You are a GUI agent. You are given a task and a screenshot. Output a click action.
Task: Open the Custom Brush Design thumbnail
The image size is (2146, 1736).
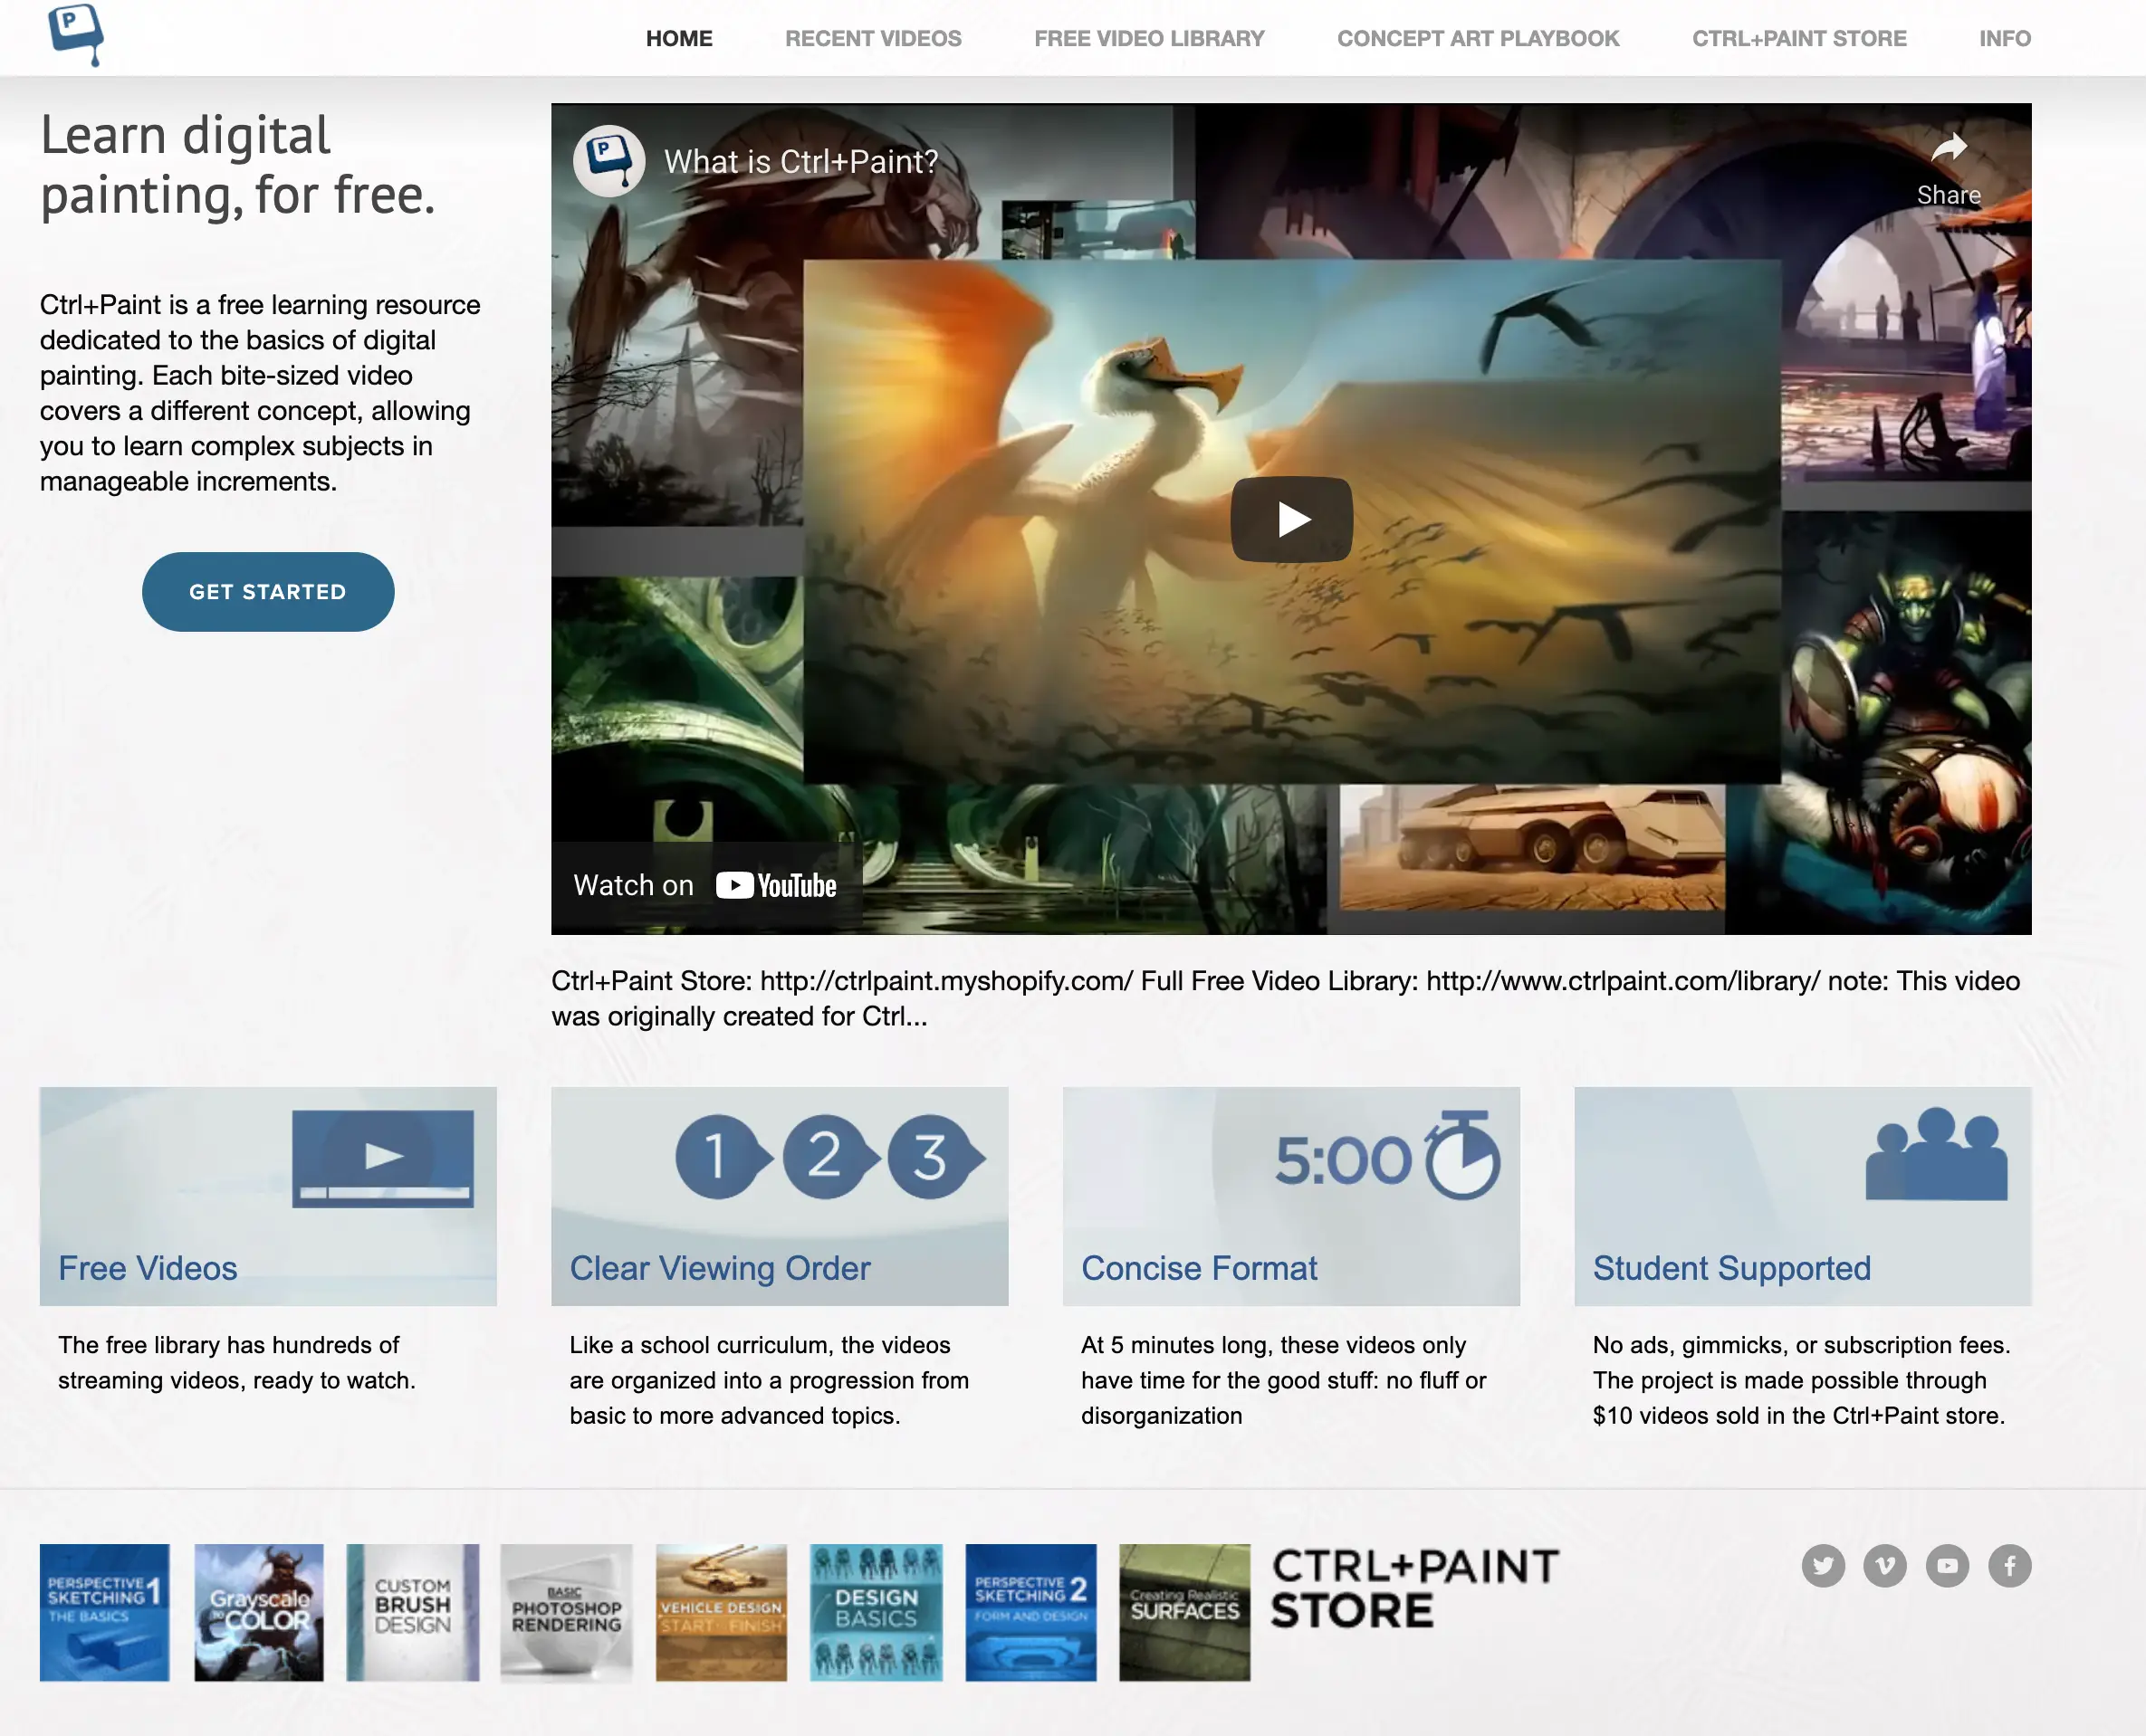coord(412,1611)
